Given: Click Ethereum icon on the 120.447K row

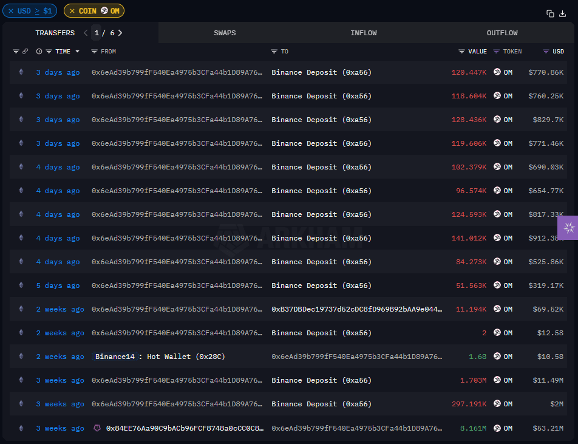Looking at the screenshot, I should pyautogui.click(x=21, y=72).
